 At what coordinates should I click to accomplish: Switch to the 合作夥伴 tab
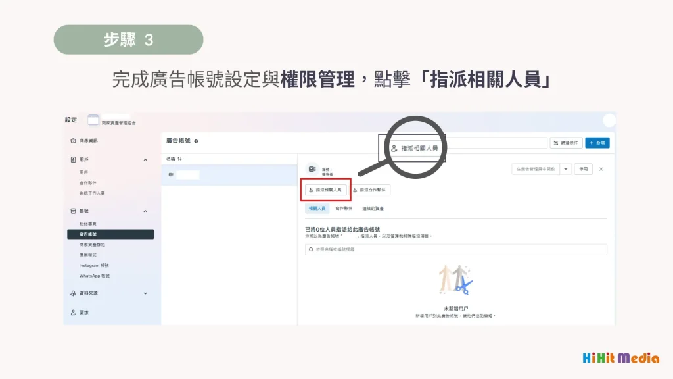pos(344,208)
